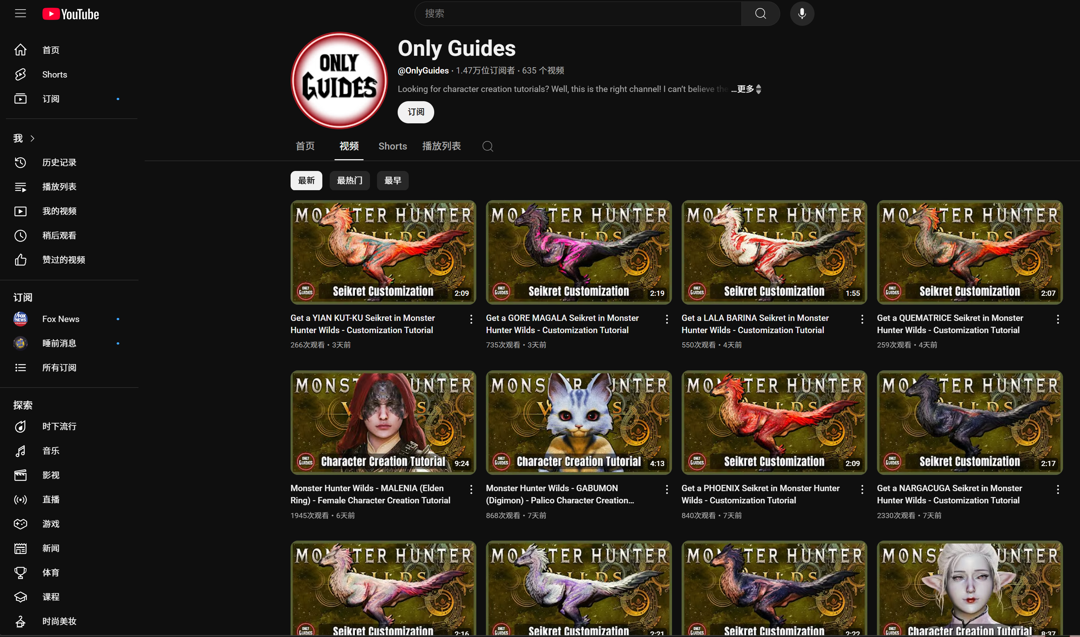This screenshot has width=1080, height=637.
Task: Activate voice search microphone
Action: click(802, 14)
